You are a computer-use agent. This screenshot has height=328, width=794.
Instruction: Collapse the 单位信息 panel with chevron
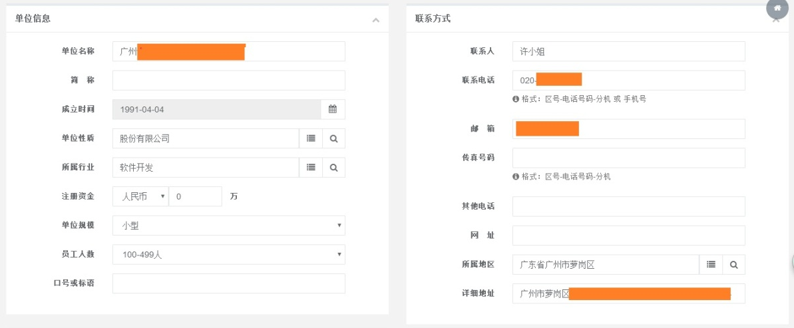click(375, 20)
